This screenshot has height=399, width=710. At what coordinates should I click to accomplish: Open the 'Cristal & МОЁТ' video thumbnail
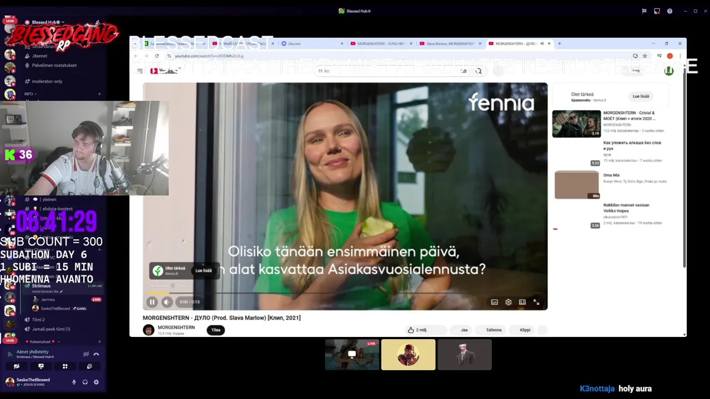[x=576, y=124]
